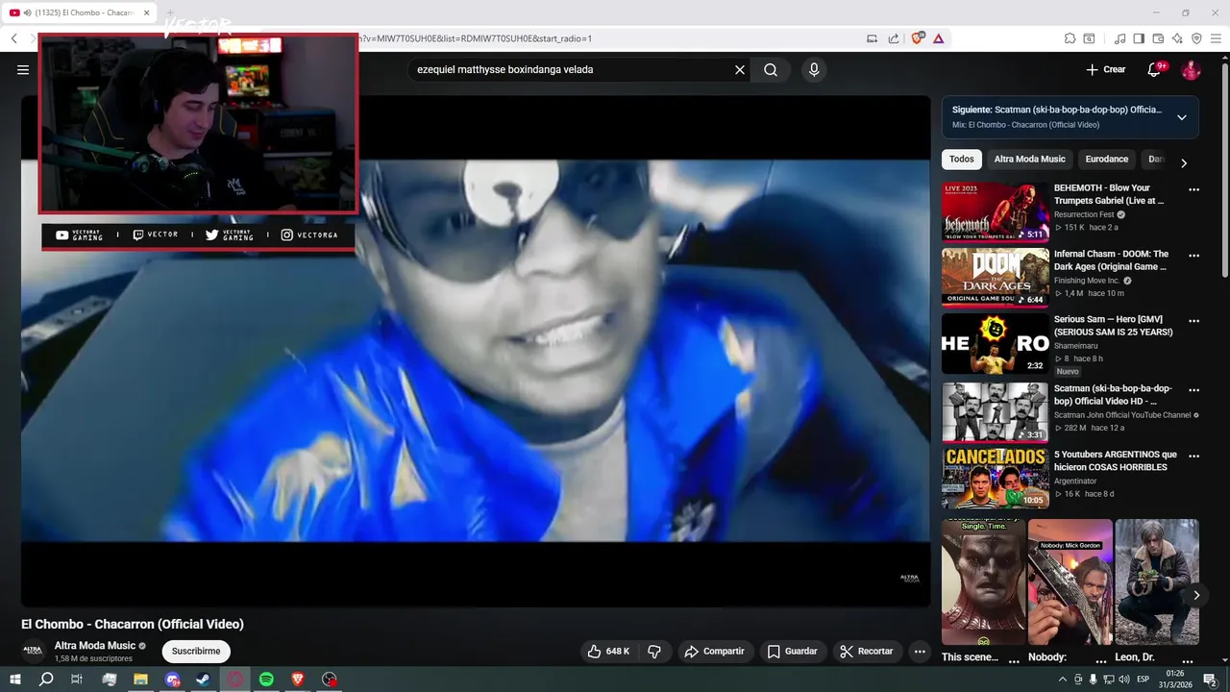Viewport: 1230px width, 692px height.
Task: Select the Eurodance filter chip
Action: tap(1106, 160)
